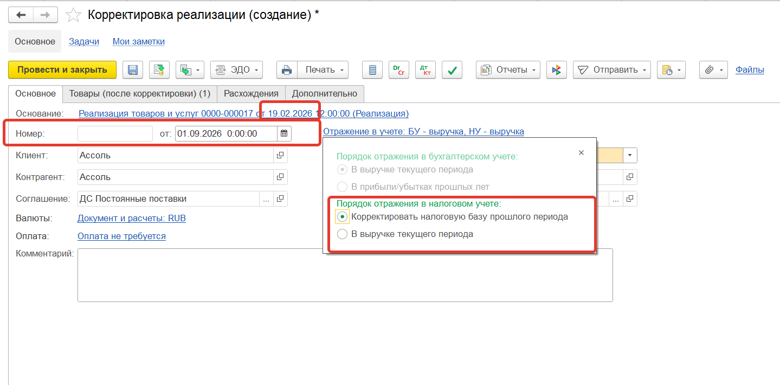The height and width of the screenshot is (385, 780).
Task: Click the printer icon button
Action: tap(287, 70)
